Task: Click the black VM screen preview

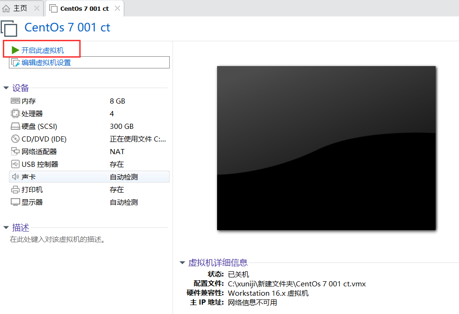Action: (x=326, y=148)
